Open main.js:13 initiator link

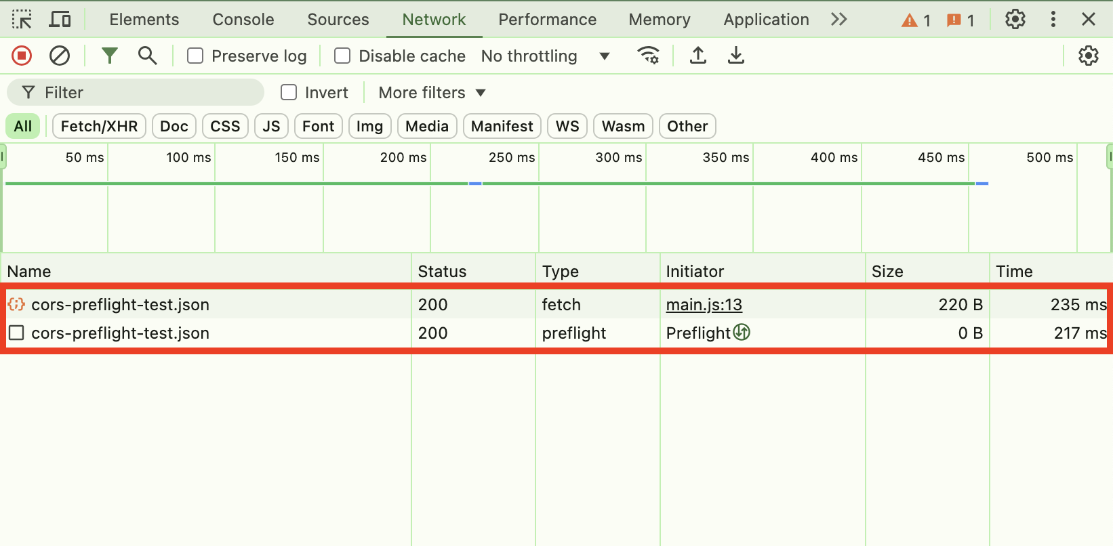704,305
